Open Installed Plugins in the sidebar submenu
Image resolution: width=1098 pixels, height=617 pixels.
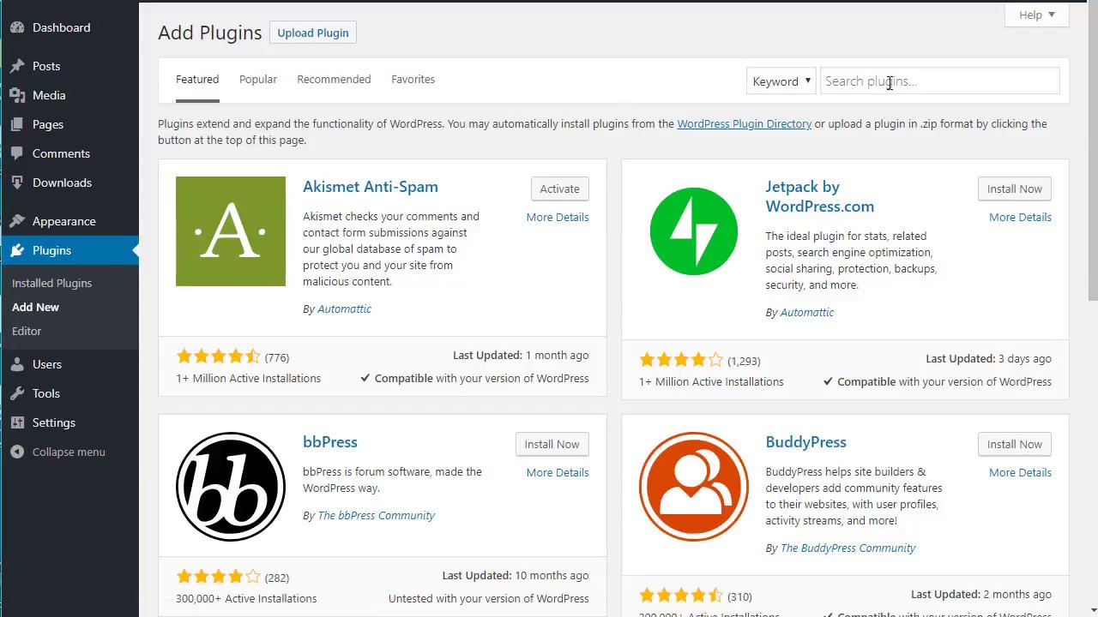[51, 283]
